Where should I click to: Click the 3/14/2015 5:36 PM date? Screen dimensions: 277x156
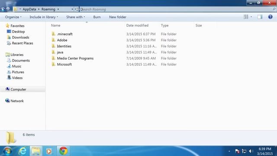pos(141,40)
